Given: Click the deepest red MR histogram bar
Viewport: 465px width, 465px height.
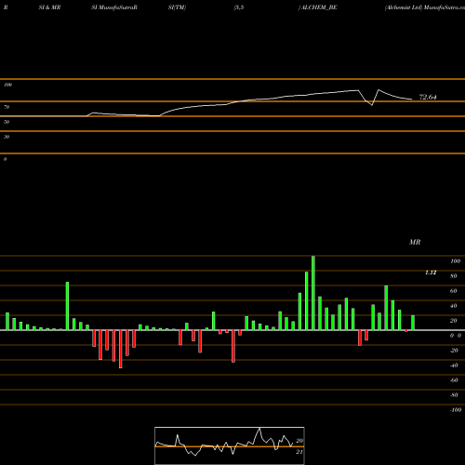Looking at the screenshot, I should (x=121, y=349).
